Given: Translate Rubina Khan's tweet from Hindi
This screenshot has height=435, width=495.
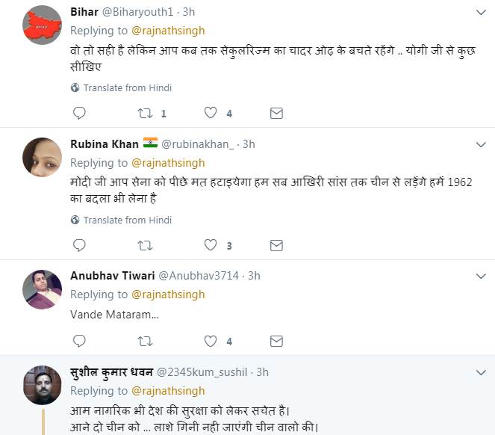Looking at the screenshot, I should [127, 220].
